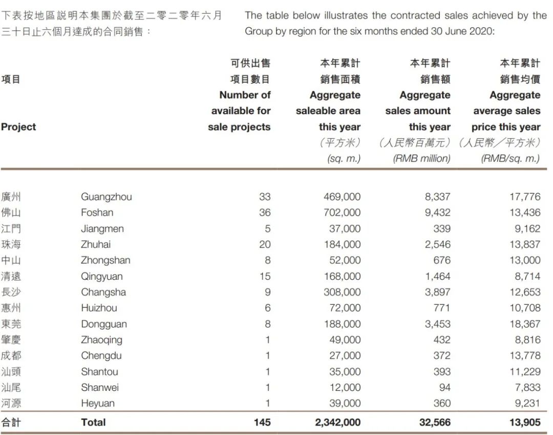Image resolution: width=553 pixels, height=435 pixels.
Task: Click the Zhuhai region name
Action: [x=96, y=244]
